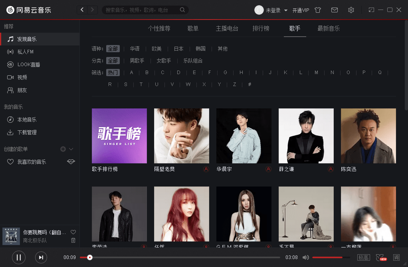Filter category by 女歌手

(x=164, y=61)
